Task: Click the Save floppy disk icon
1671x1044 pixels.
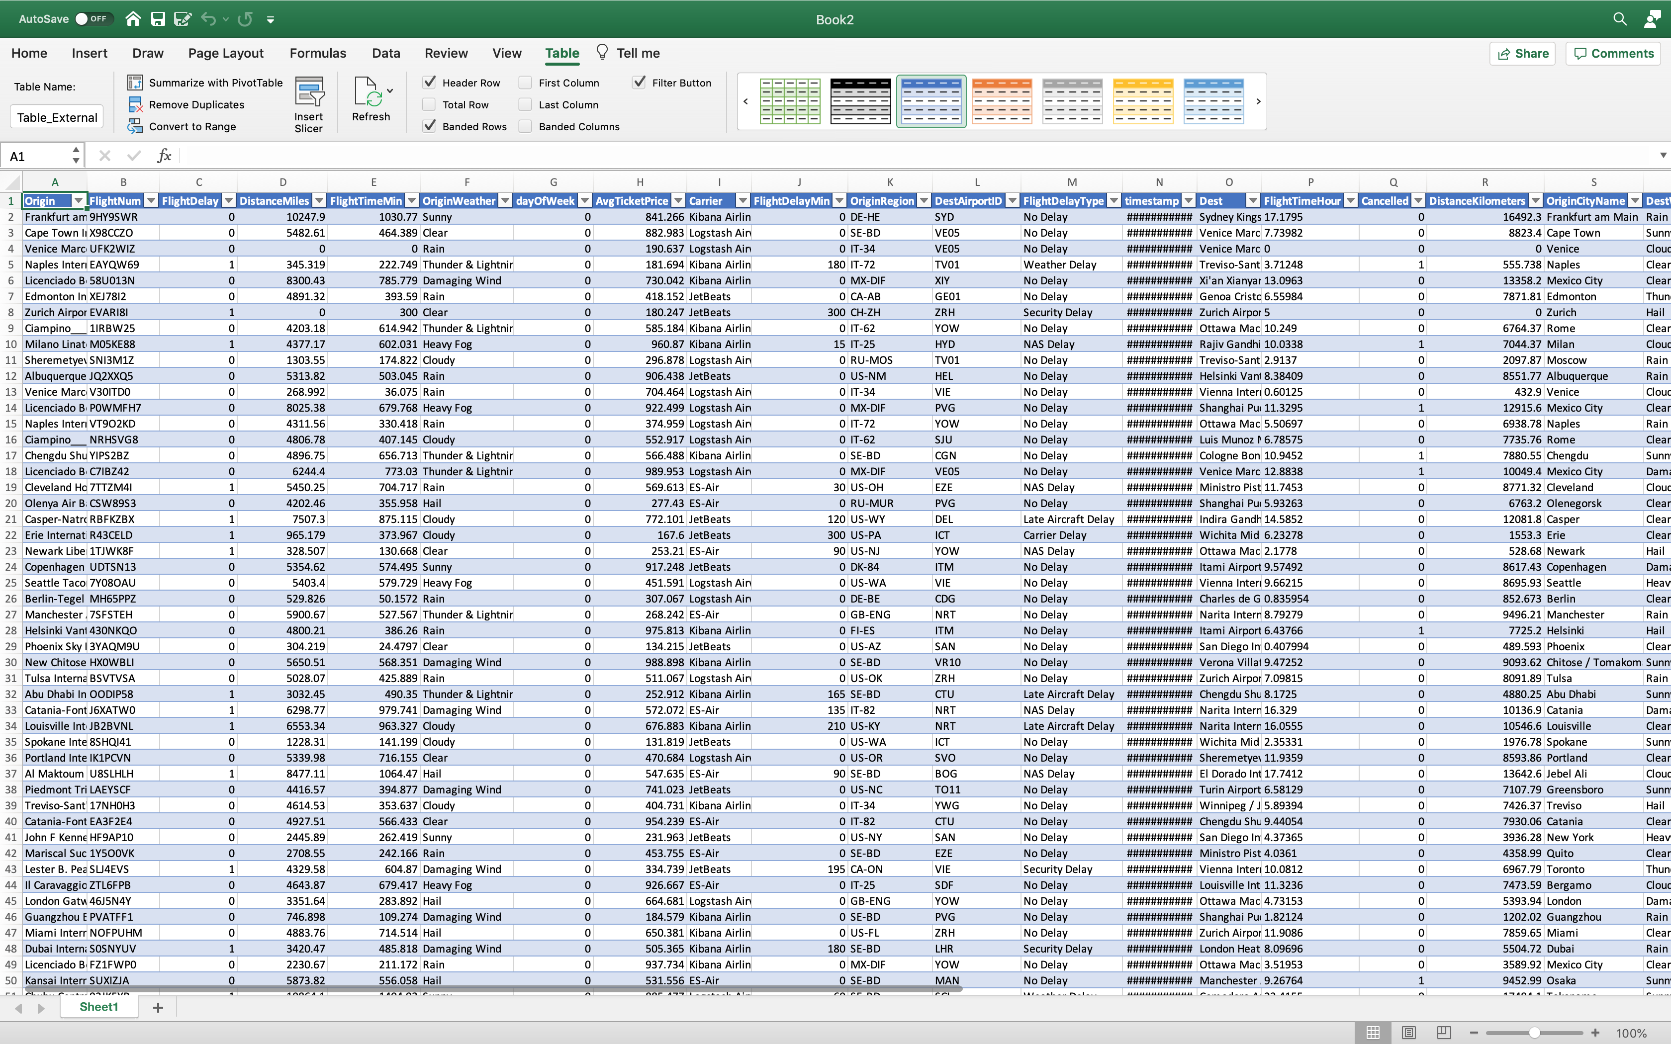Action: coord(158,19)
